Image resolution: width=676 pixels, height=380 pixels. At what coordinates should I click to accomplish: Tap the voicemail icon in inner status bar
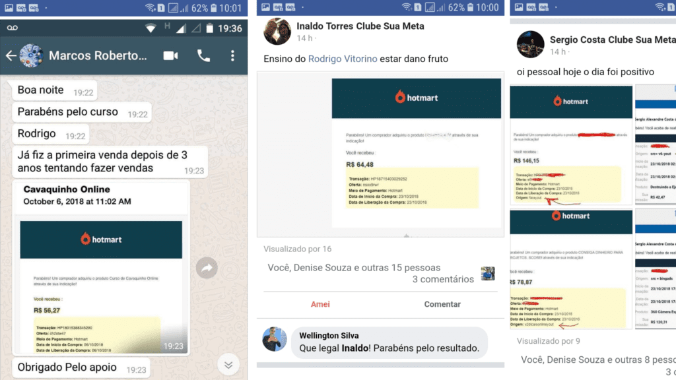pyautogui.click(x=13, y=28)
